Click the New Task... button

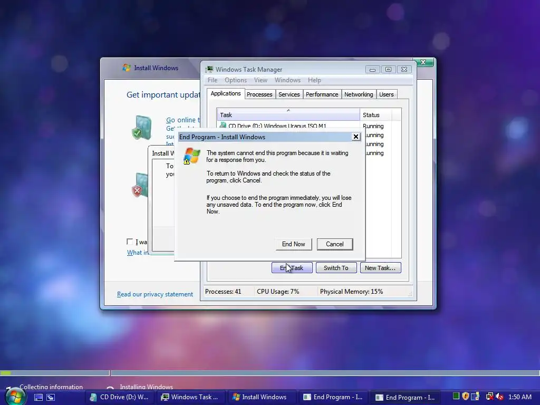[x=380, y=267]
